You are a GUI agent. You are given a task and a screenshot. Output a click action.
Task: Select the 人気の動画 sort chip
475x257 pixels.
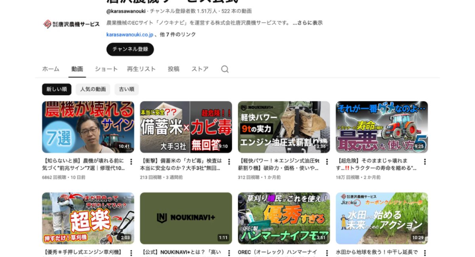pos(93,89)
